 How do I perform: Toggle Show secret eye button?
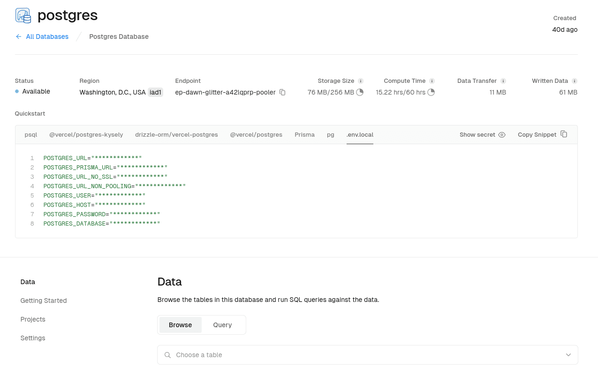click(x=483, y=135)
